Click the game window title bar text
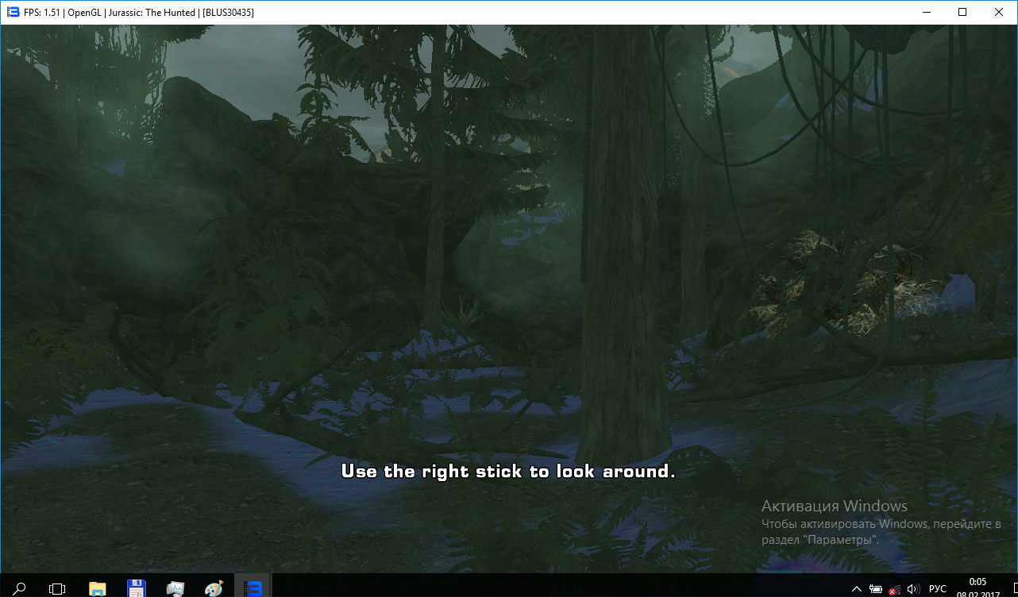Screen dimensions: 1018x597 [139, 13]
